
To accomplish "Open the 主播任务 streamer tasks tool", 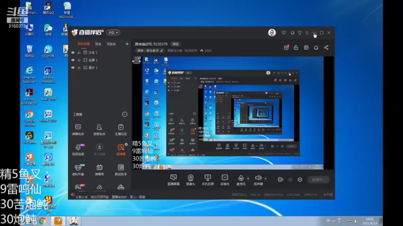I will coord(120,130).
